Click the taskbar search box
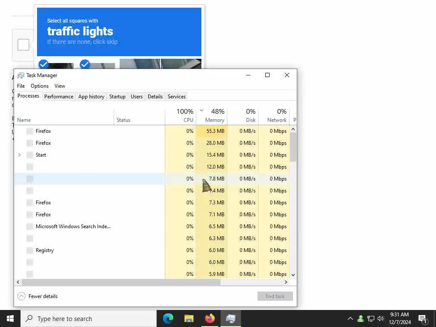 [x=89, y=318]
